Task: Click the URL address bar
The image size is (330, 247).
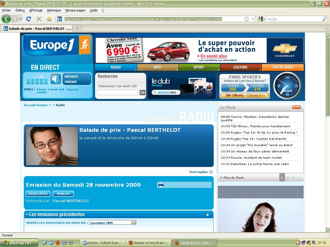Action: [154, 19]
